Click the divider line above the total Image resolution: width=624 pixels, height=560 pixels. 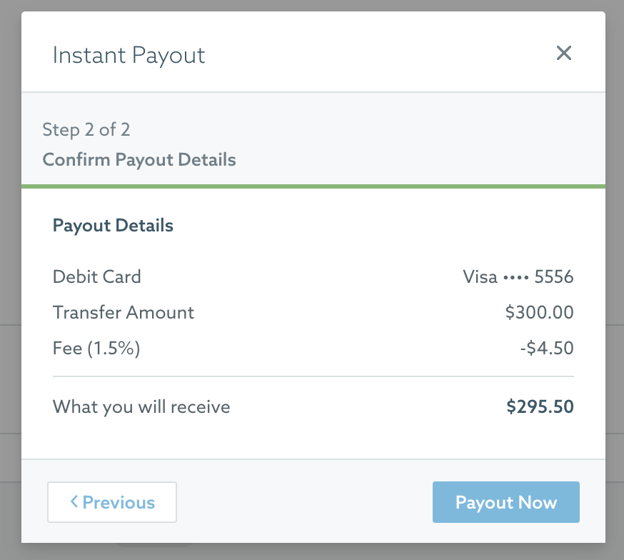pyautogui.click(x=313, y=376)
